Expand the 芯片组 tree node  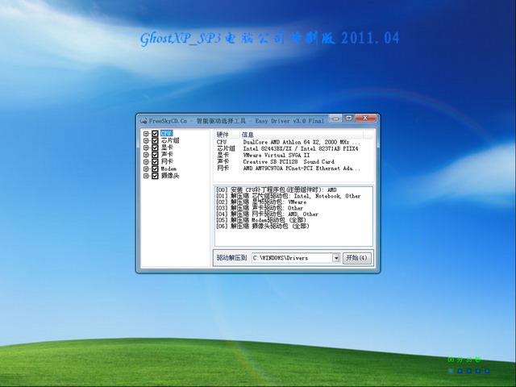(x=146, y=141)
